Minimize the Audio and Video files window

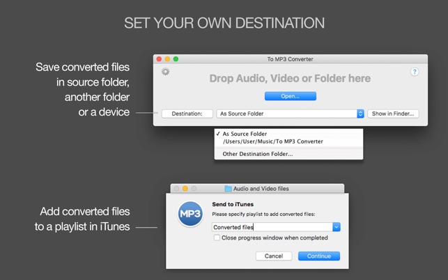[185, 189]
